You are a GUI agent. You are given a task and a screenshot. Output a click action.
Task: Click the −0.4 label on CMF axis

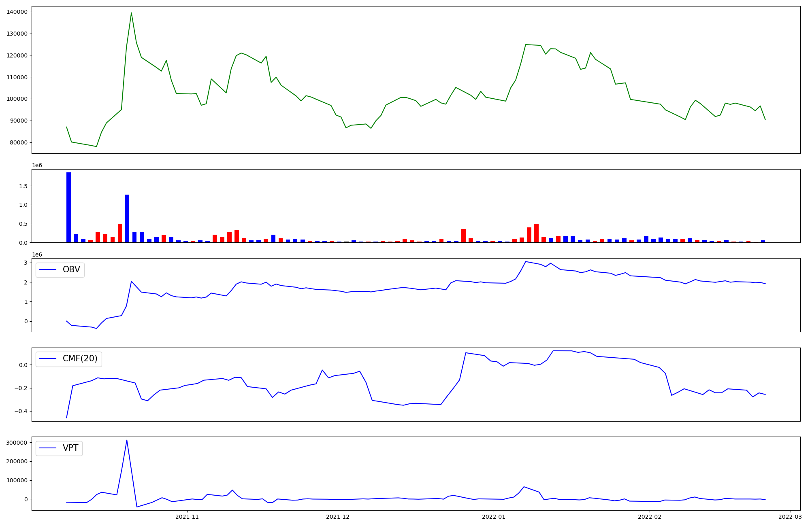[x=21, y=411]
